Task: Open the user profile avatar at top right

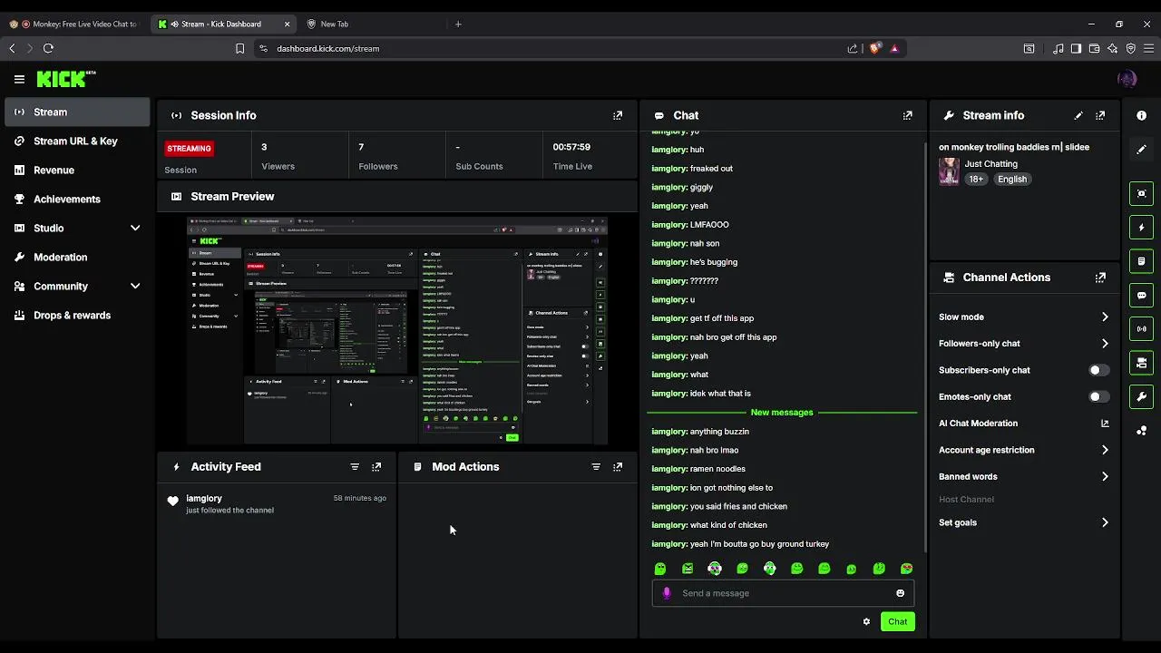Action: click(x=1127, y=79)
